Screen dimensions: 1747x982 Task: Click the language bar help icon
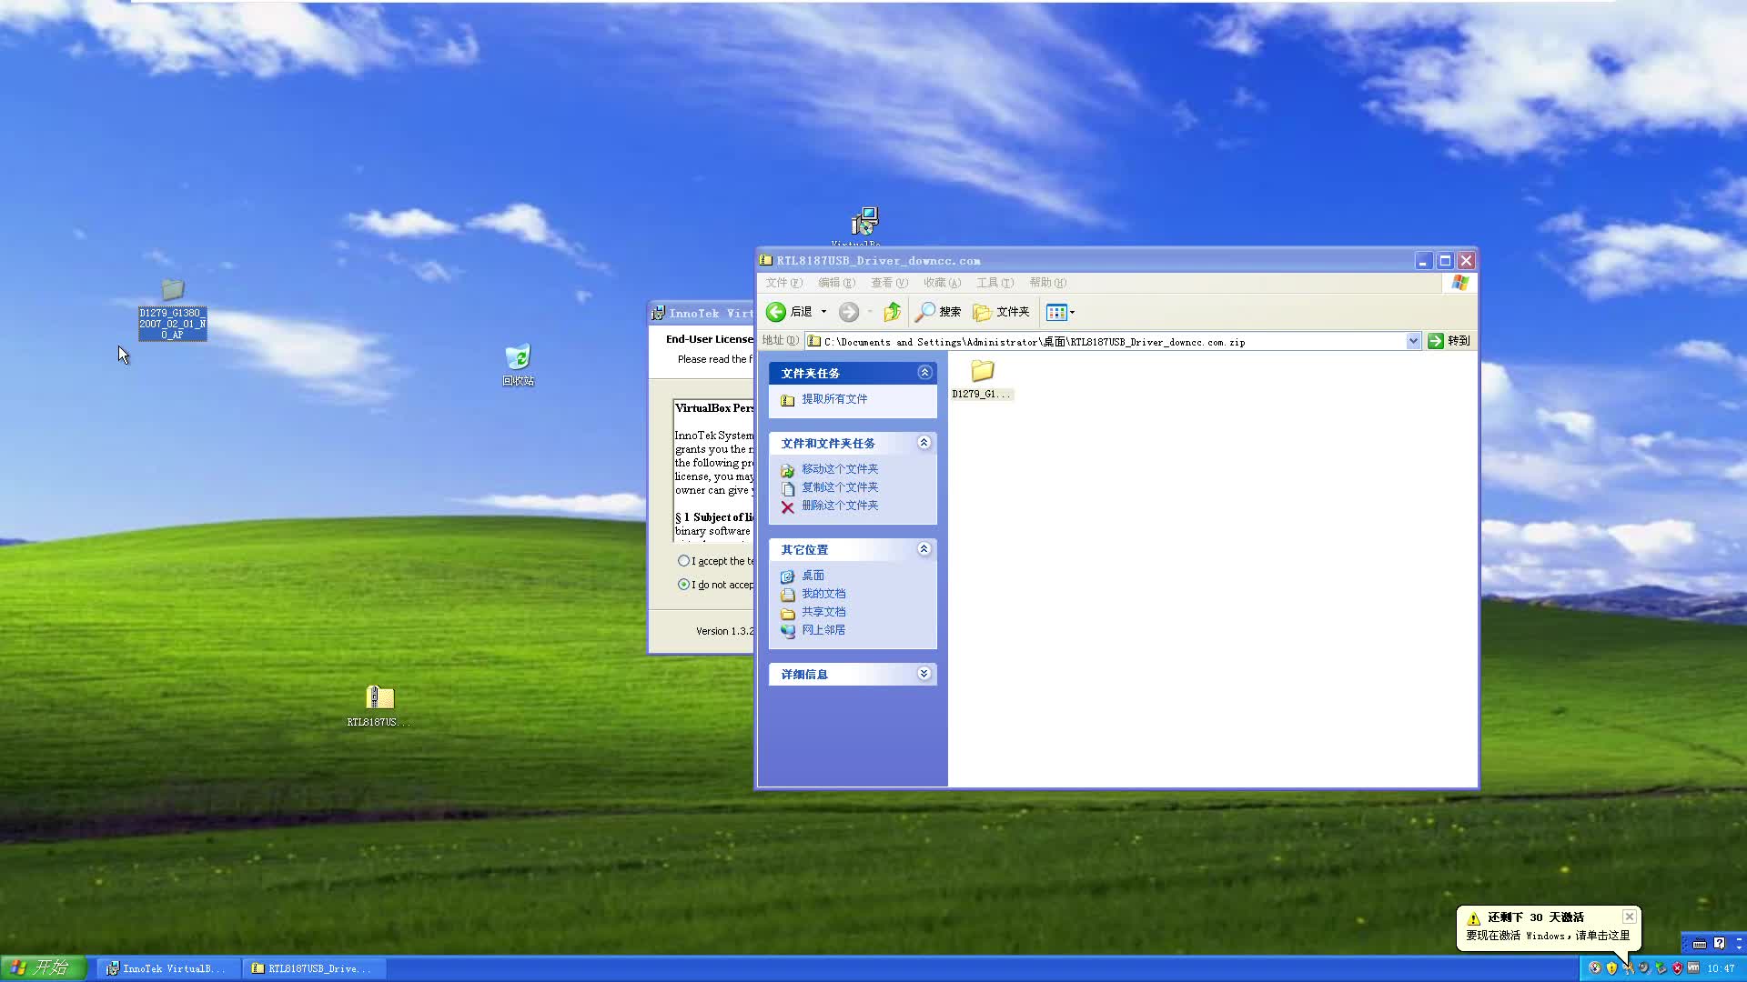[1720, 944]
